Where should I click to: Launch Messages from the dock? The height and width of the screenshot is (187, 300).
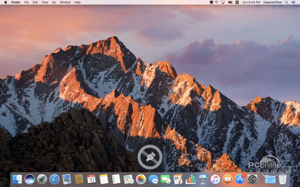(153, 179)
